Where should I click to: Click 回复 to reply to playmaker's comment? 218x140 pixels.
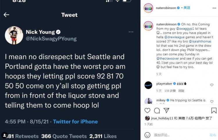(181, 91)
